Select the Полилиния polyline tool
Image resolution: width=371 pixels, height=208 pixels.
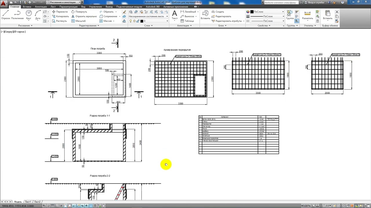click(x=17, y=15)
